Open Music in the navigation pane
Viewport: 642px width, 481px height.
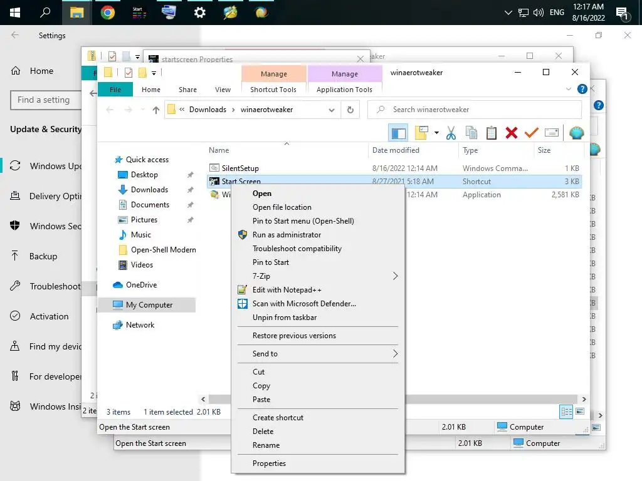pyautogui.click(x=140, y=235)
